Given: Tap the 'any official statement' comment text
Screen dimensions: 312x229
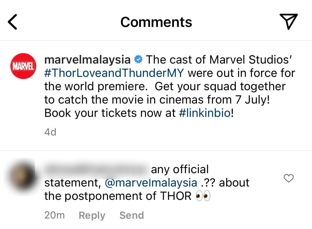Looking at the screenshot, I should 126,176.
